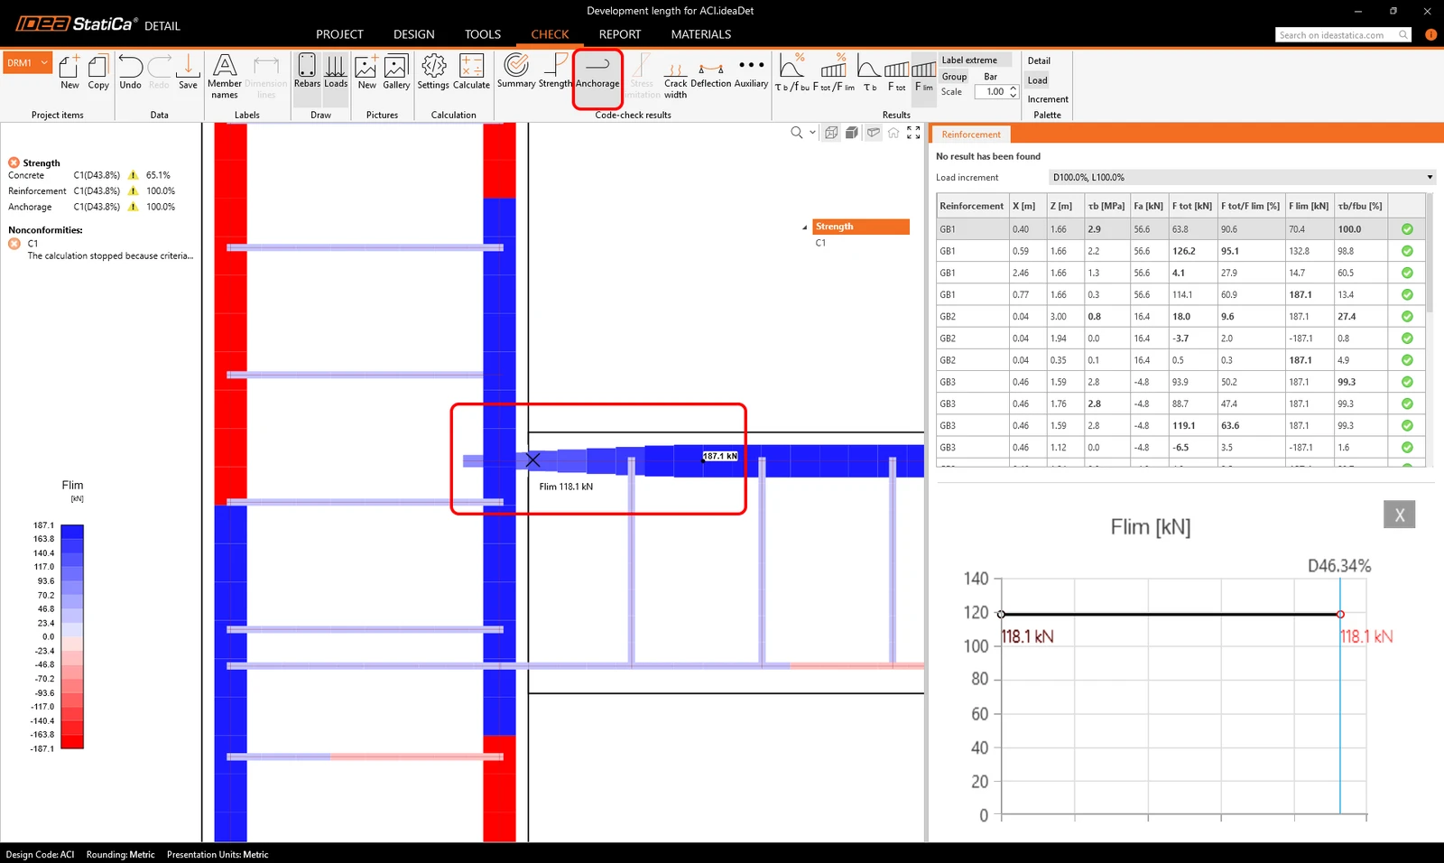Open Auxiliary results
This screenshot has width=1444, height=863.
click(x=751, y=72)
